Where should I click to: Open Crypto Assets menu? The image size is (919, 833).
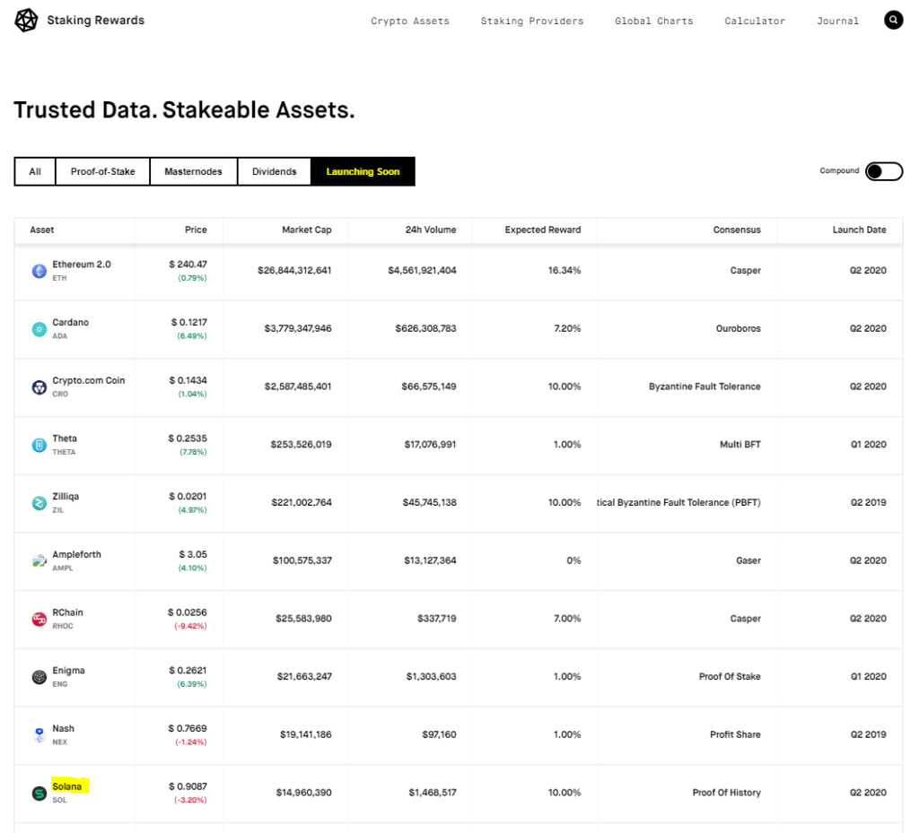click(410, 22)
